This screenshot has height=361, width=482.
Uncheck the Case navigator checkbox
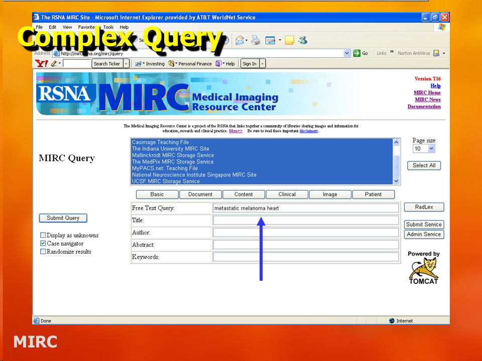point(43,244)
